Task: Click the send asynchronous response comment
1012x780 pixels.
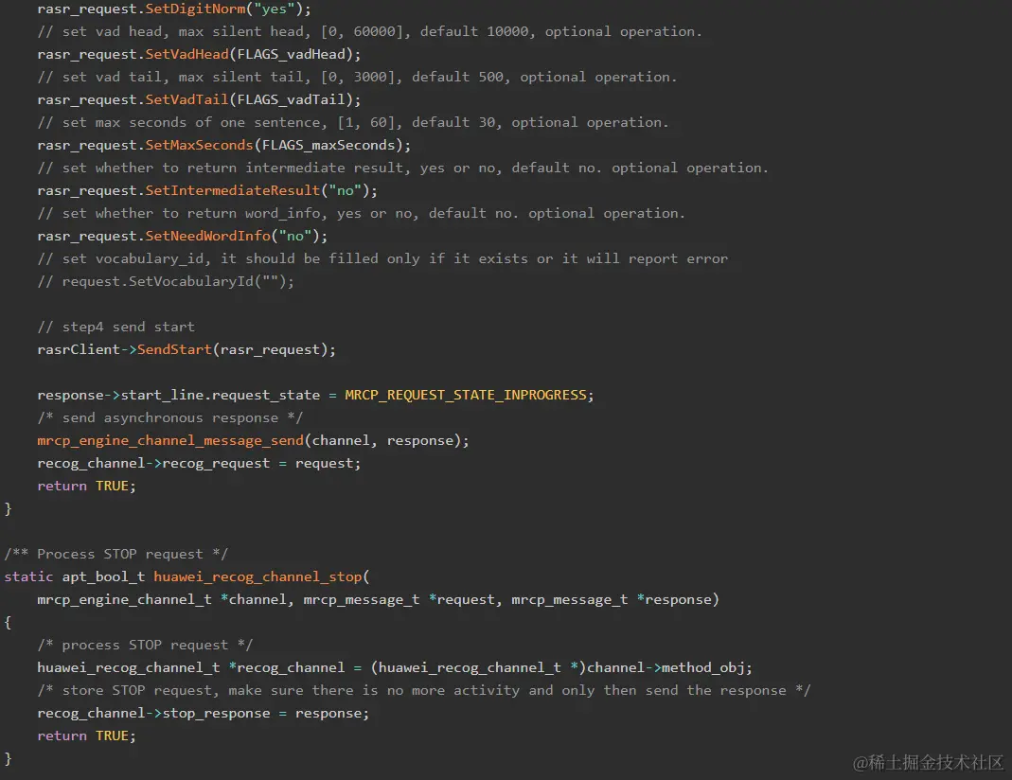Action: click(x=169, y=418)
